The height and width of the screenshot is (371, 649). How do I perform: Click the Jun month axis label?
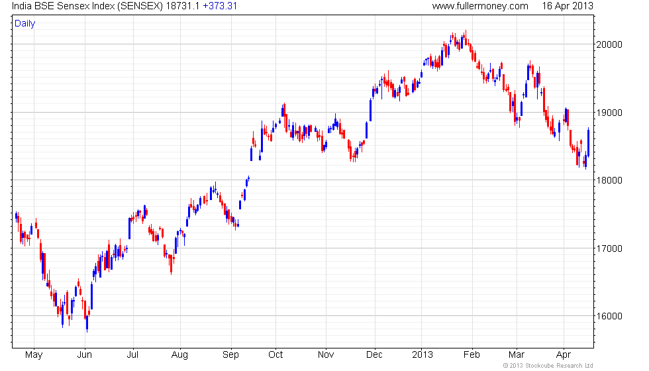[x=85, y=355]
